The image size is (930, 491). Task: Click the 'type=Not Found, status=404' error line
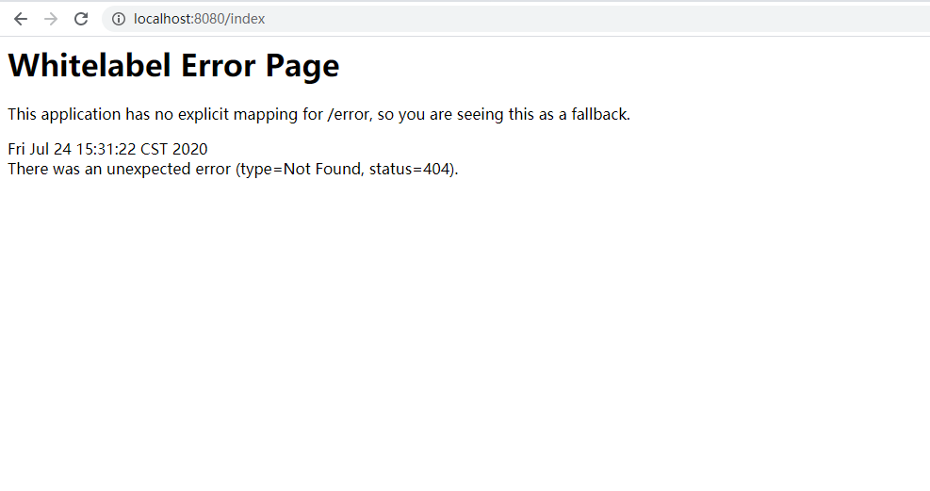click(x=233, y=169)
